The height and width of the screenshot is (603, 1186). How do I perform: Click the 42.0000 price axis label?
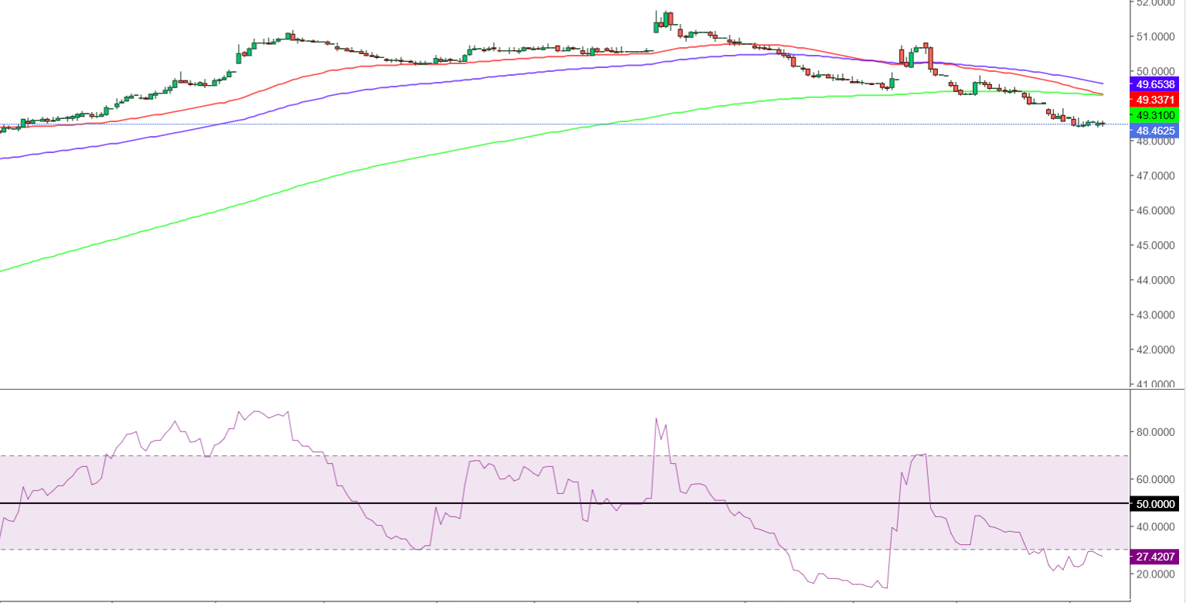click(x=1156, y=349)
